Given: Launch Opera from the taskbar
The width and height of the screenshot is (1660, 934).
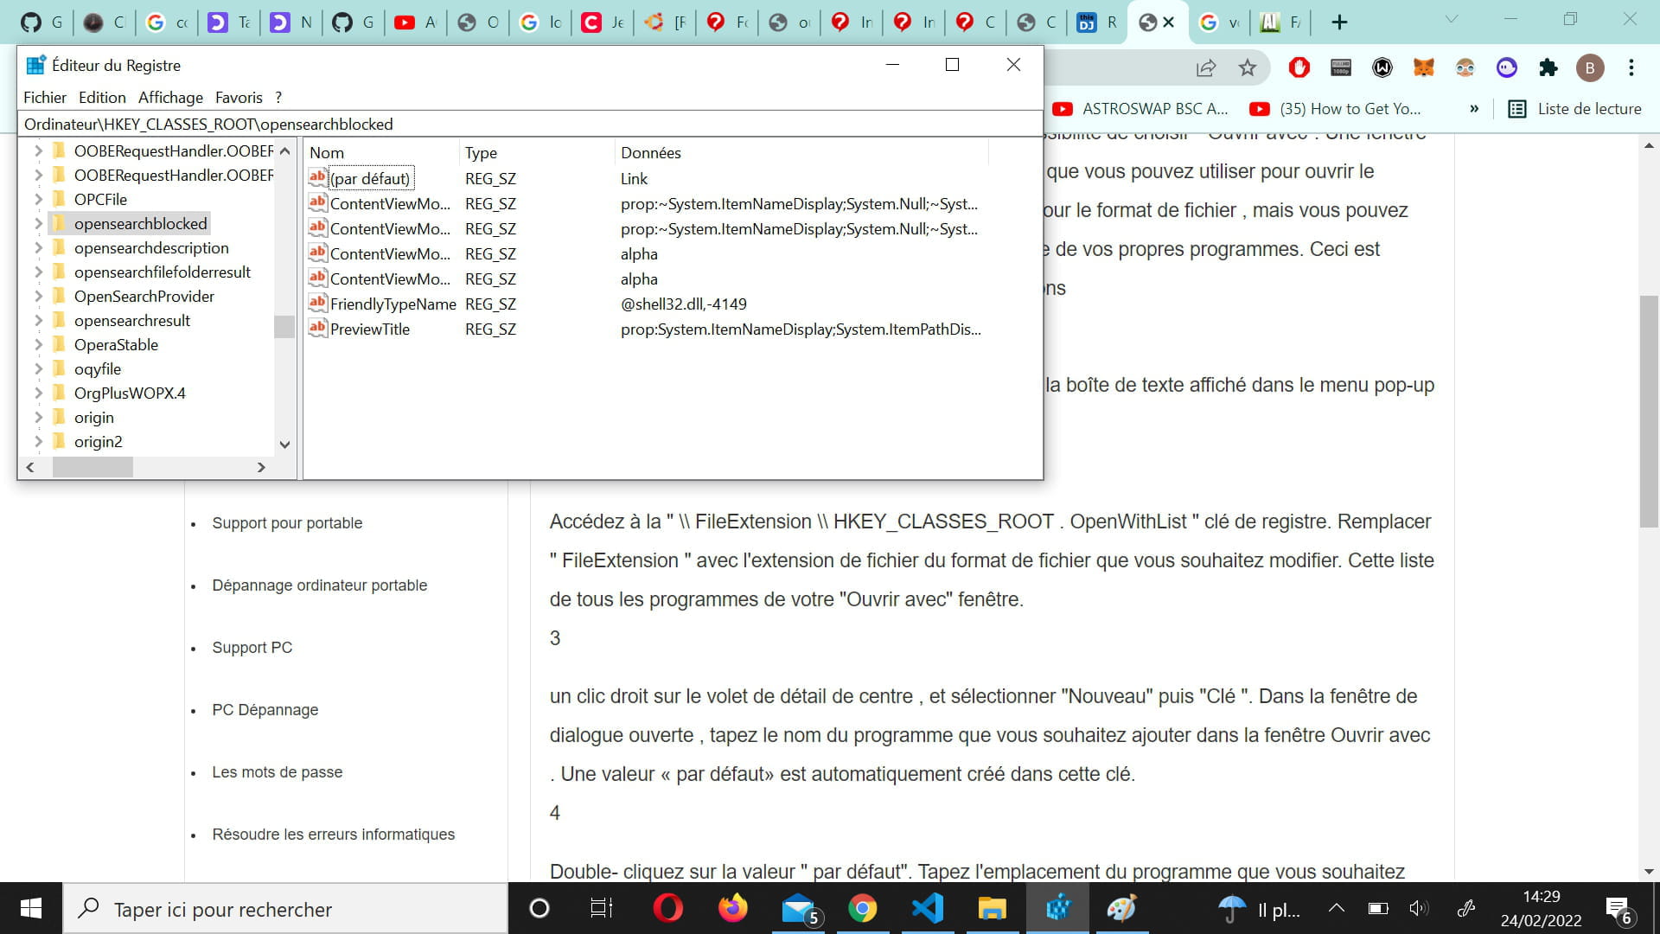Looking at the screenshot, I should [667, 908].
